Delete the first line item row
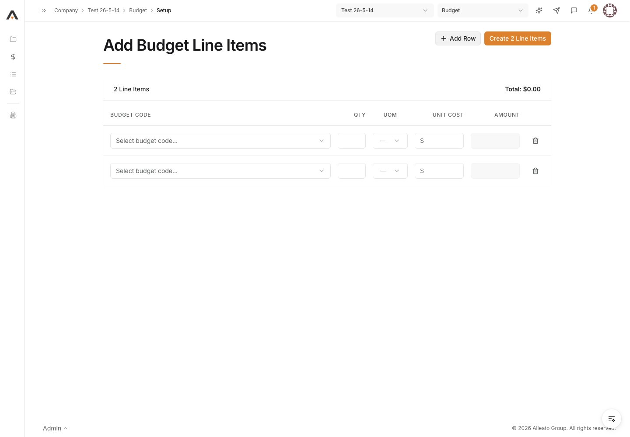630x437 pixels. coord(535,141)
